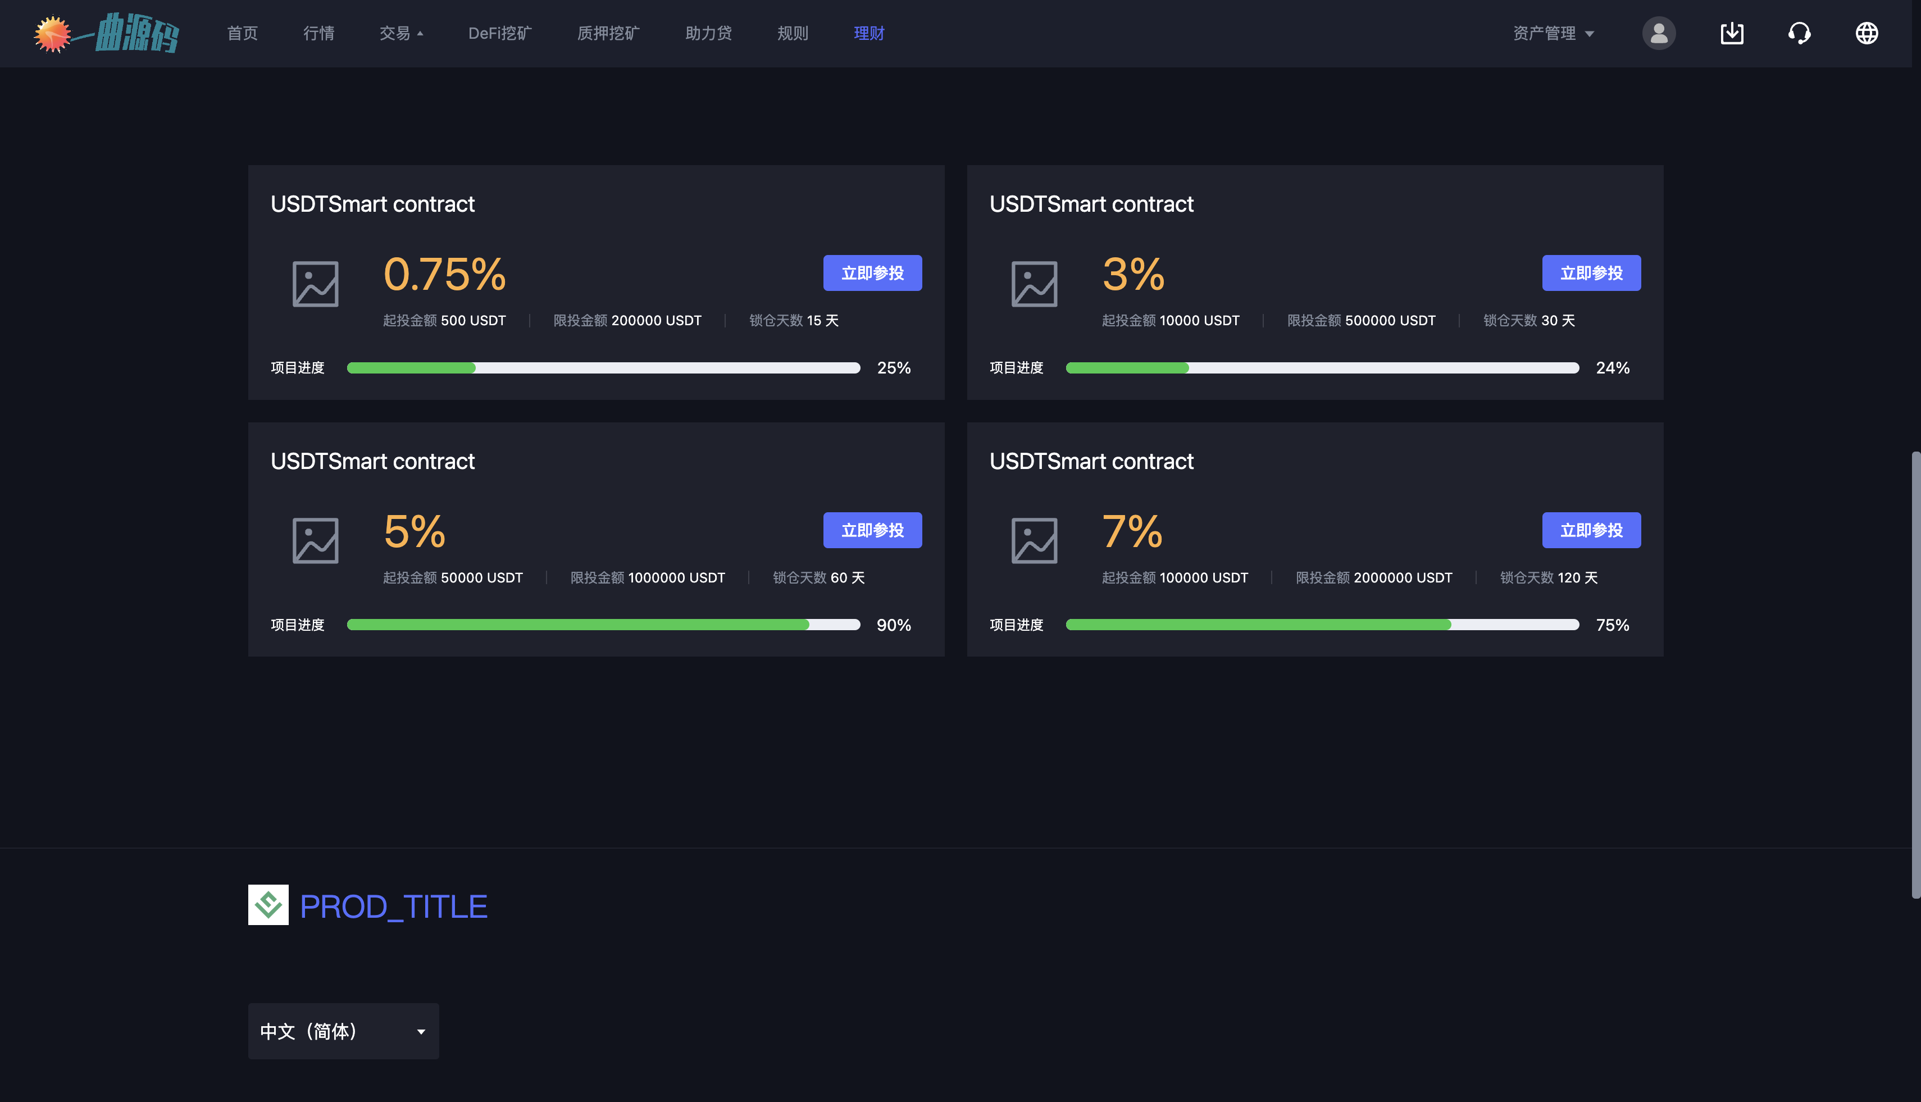Image resolution: width=1921 pixels, height=1102 pixels.
Task: Click 立即参投 on the 0.75% contract
Action: pos(872,273)
